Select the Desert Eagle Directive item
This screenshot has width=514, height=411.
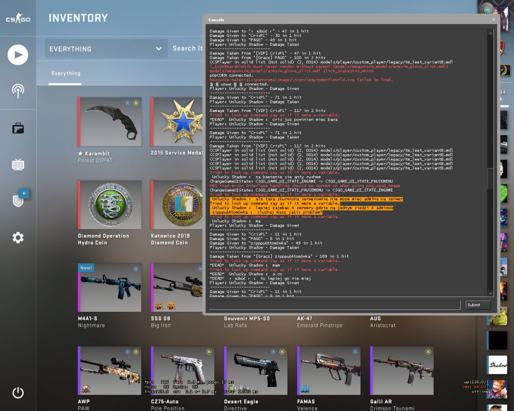255,378
